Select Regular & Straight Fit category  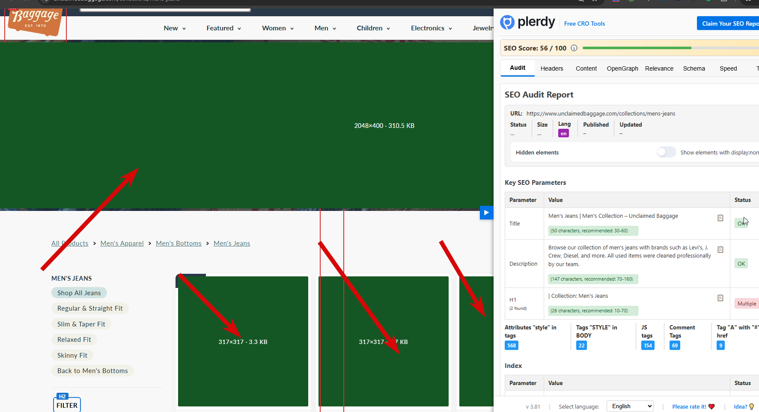90,308
